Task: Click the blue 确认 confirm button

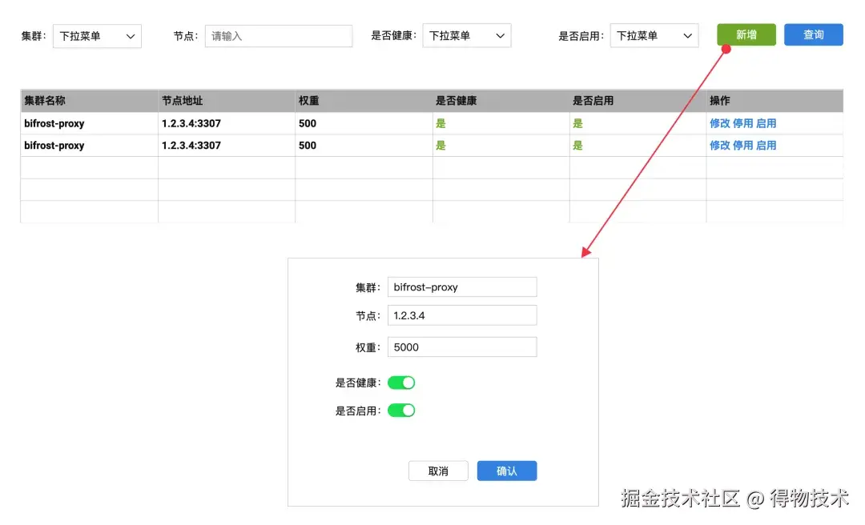Action: pos(506,471)
